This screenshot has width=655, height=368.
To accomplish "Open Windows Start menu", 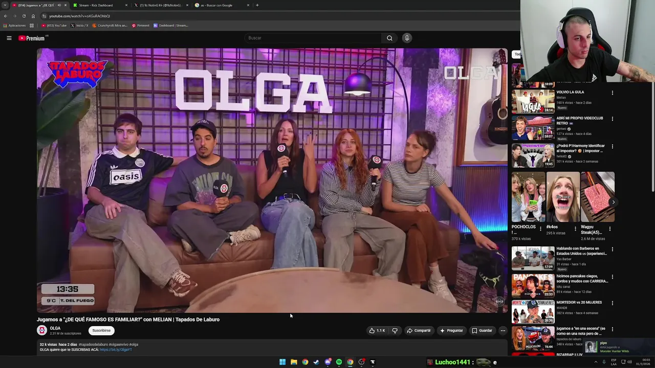I will point(282,362).
